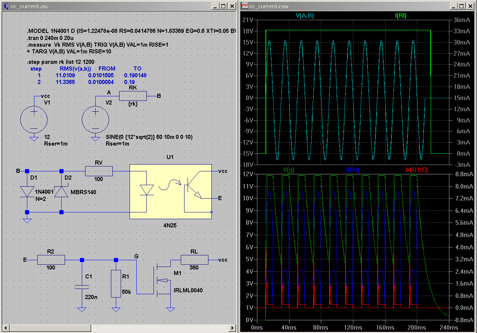The width and height of the screenshot is (477, 333).
Task: Select the RL 360 load resistor
Action: coord(194,260)
